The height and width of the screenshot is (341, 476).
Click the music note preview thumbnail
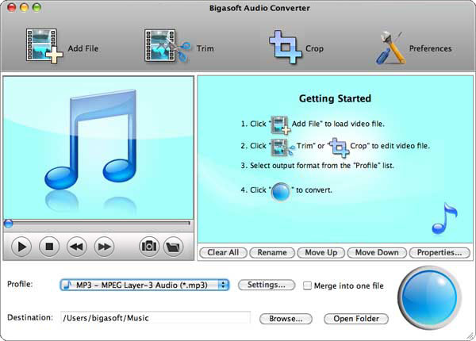[98, 148]
